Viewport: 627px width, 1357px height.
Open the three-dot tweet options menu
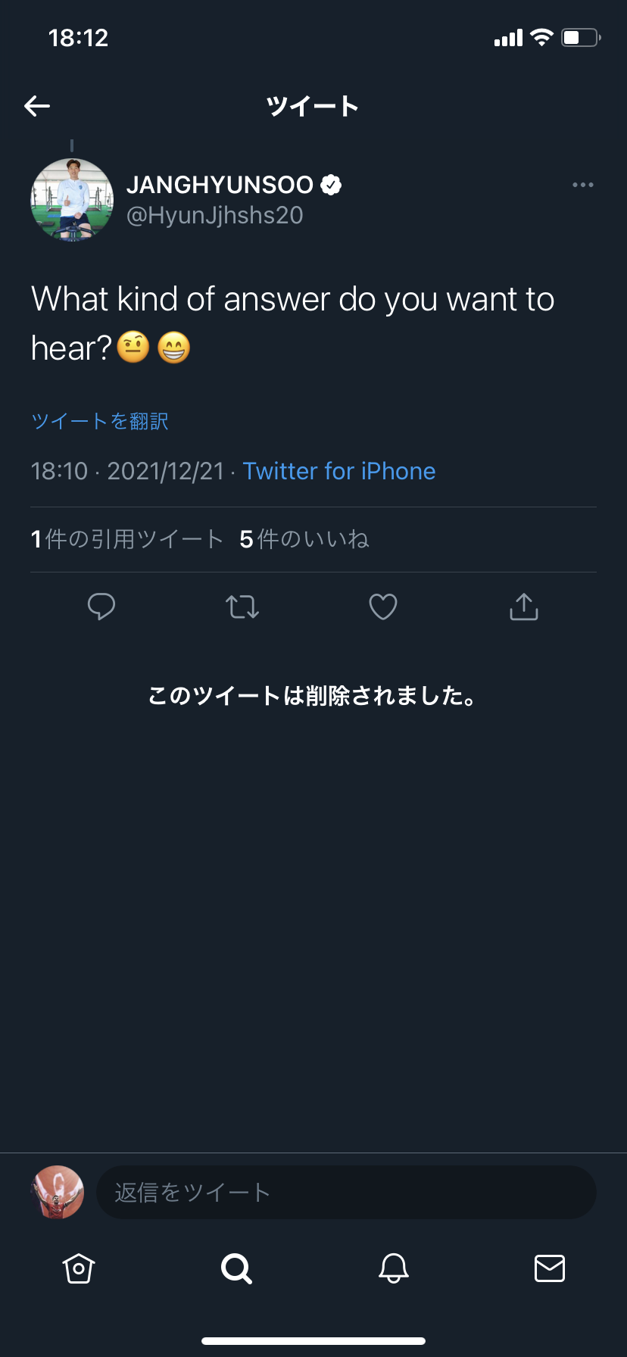pyautogui.click(x=582, y=185)
